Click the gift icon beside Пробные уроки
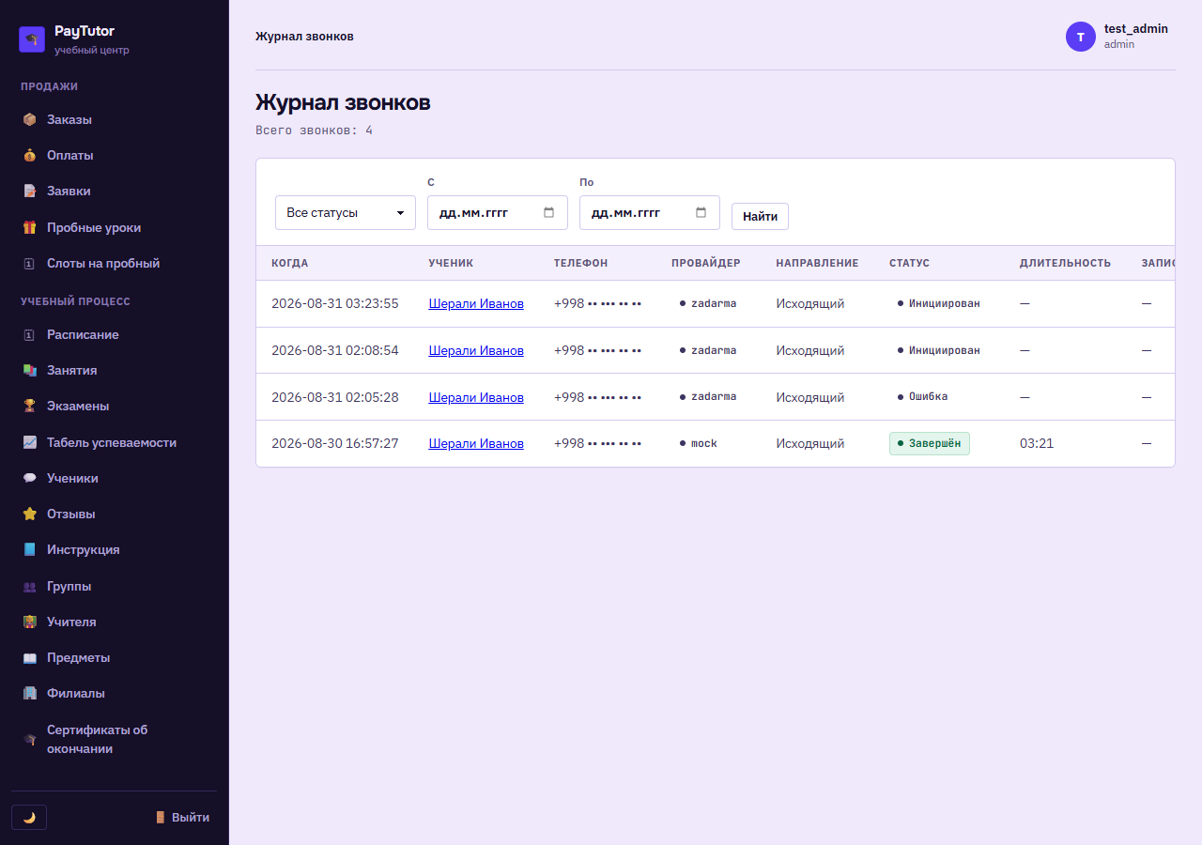This screenshot has height=845, width=1202. [x=29, y=227]
